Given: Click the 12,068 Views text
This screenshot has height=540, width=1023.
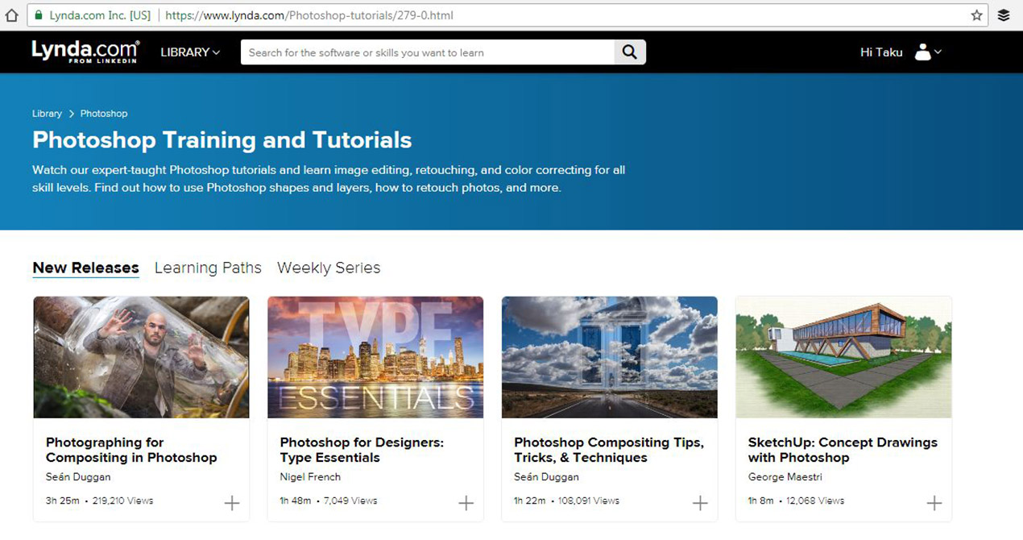Looking at the screenshot, I should tap(815, 501).
